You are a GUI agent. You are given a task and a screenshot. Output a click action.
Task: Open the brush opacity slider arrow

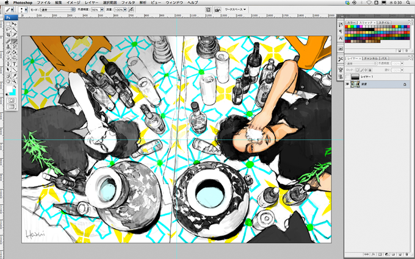click(x=102, y=10)
